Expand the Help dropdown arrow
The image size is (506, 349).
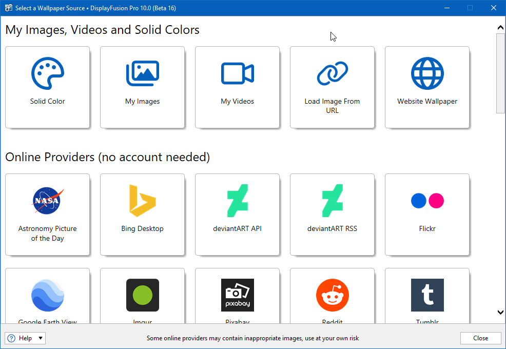coord(41,338)
